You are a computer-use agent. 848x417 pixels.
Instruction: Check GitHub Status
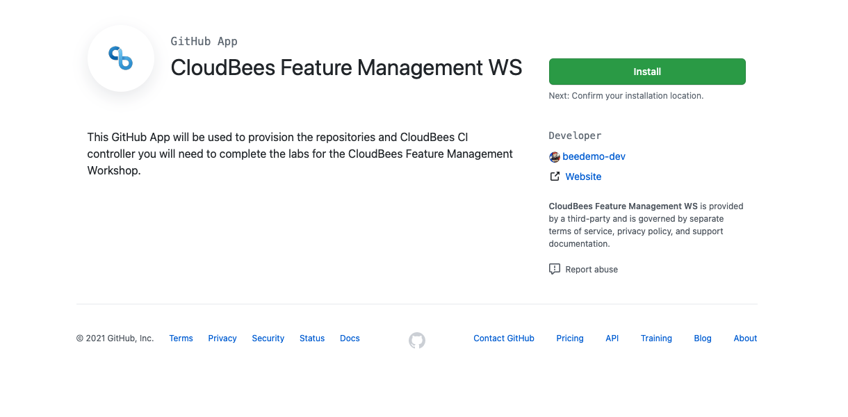point(311,338)
